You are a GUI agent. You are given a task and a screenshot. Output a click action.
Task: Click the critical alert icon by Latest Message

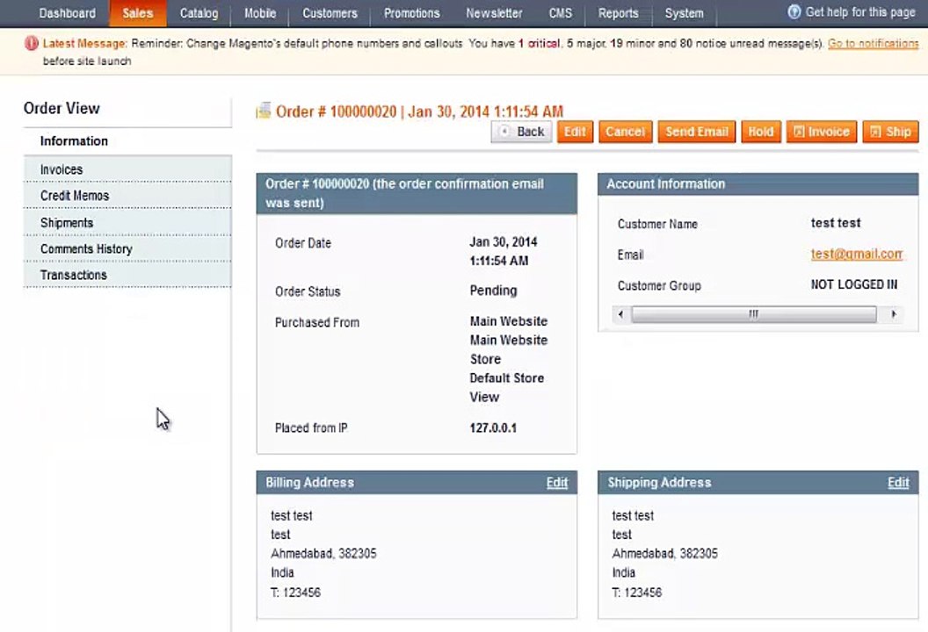point(32,43)
